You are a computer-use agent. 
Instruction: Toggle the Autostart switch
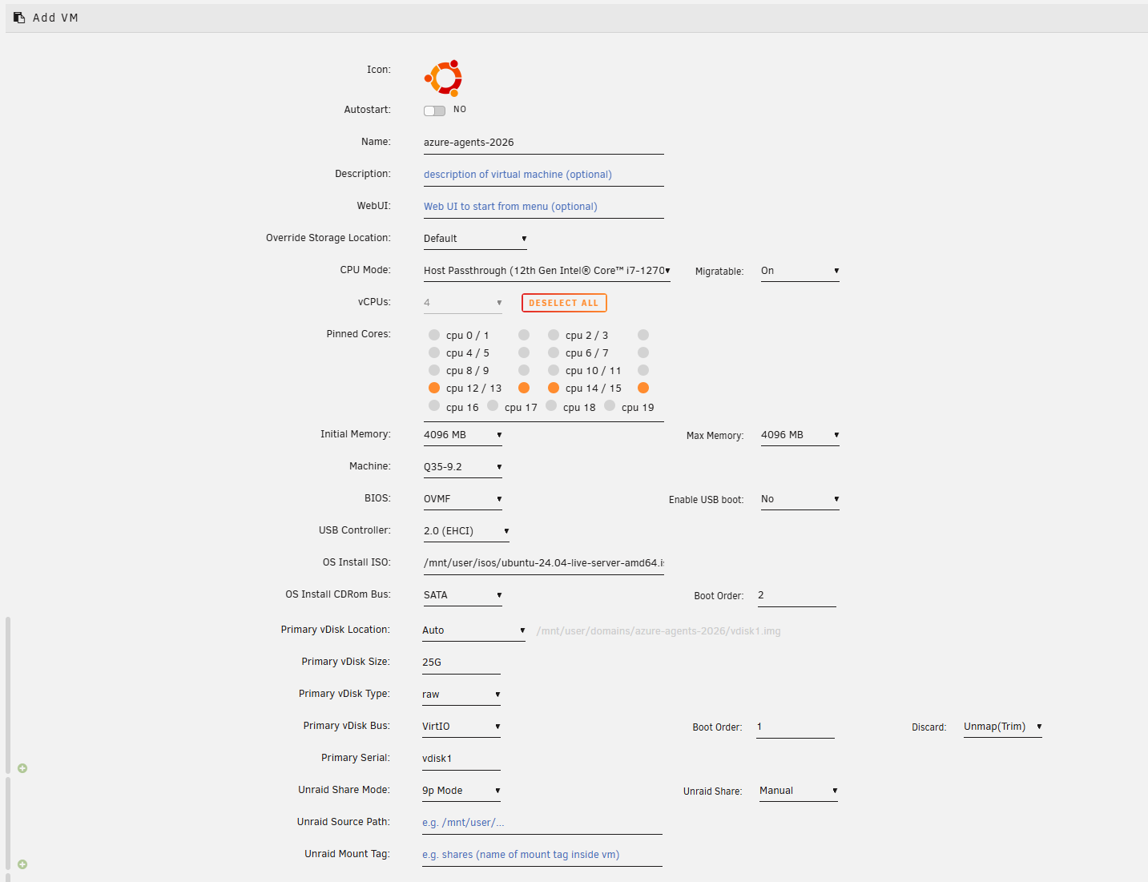(x=434, y=111)
